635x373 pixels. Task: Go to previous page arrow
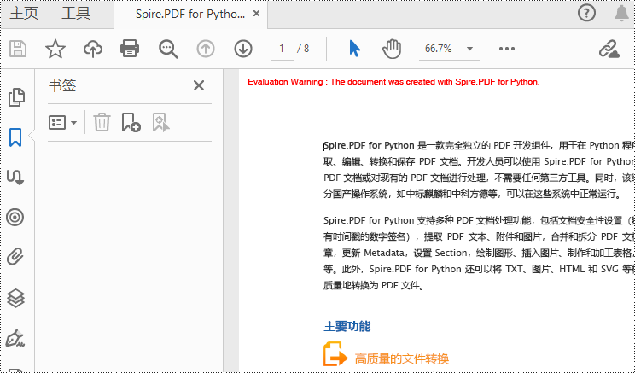[x=206, y=49]
